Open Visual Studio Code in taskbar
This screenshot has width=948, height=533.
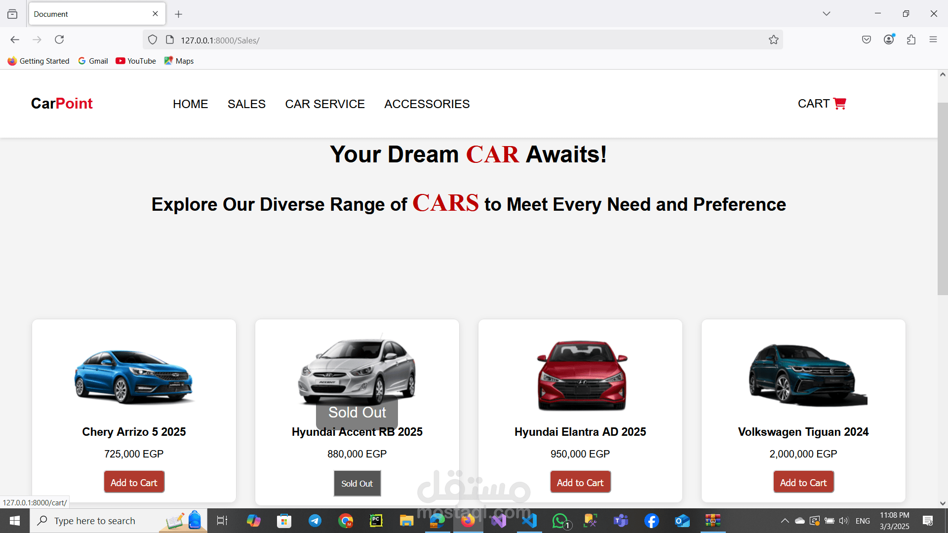click(x=529, y=521)
